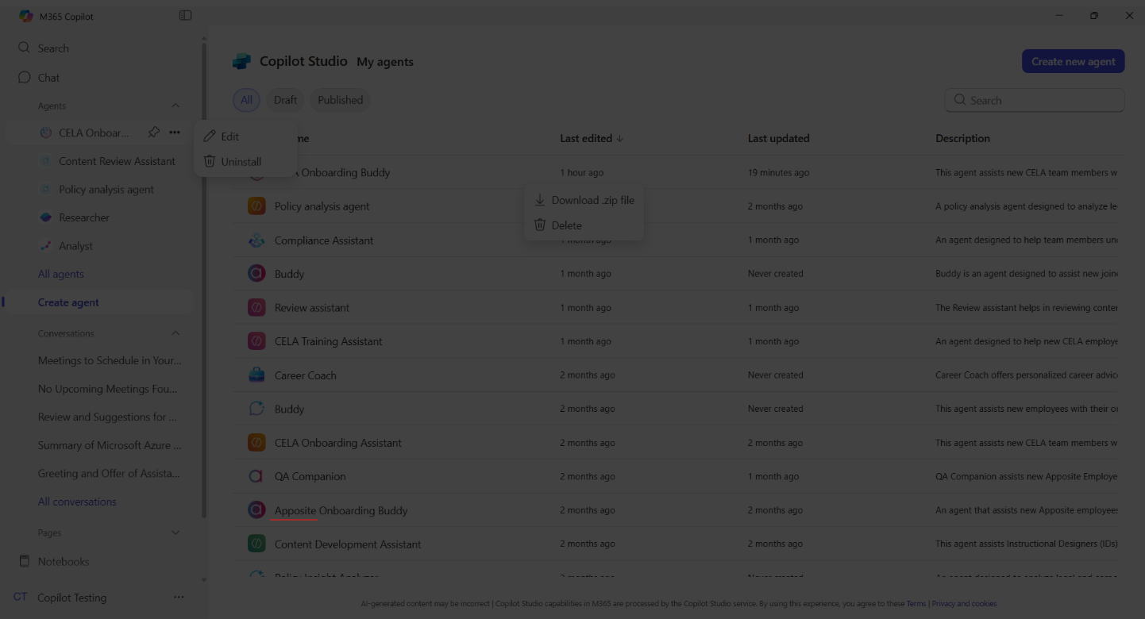This screenshot has width=1145, height=619.
Task: Open more options beside Copilot Testing
Action: click(x=179, y=598)
